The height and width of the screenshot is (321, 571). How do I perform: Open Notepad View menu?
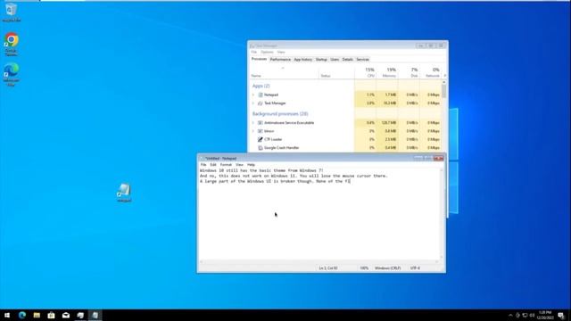239,165
